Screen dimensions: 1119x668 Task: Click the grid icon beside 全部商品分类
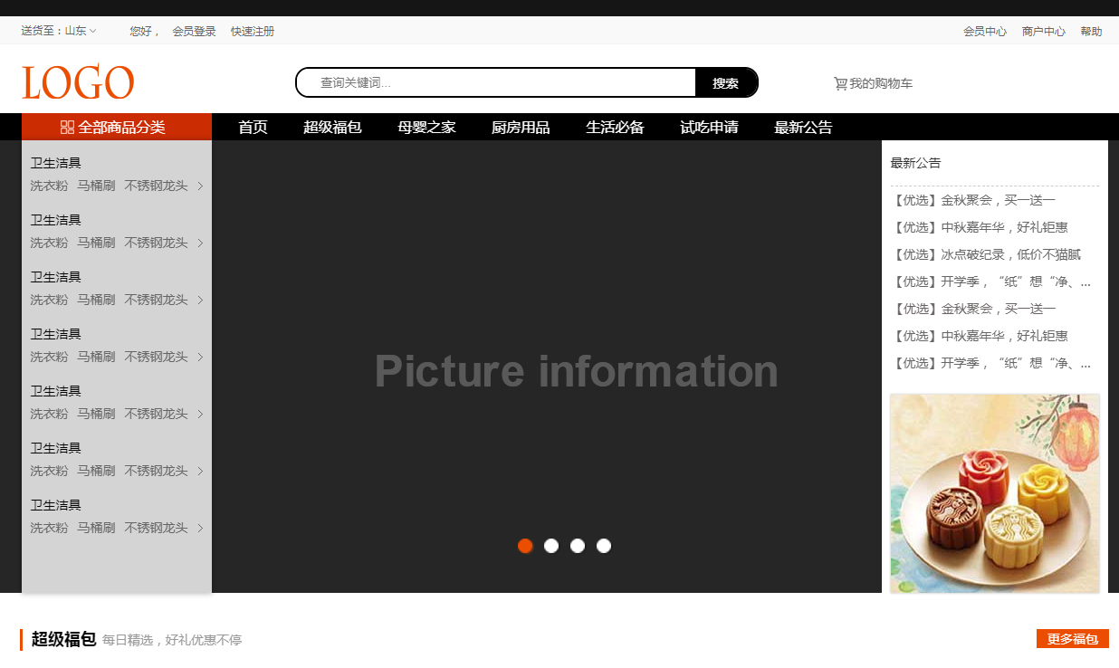[x=67, y=128]
